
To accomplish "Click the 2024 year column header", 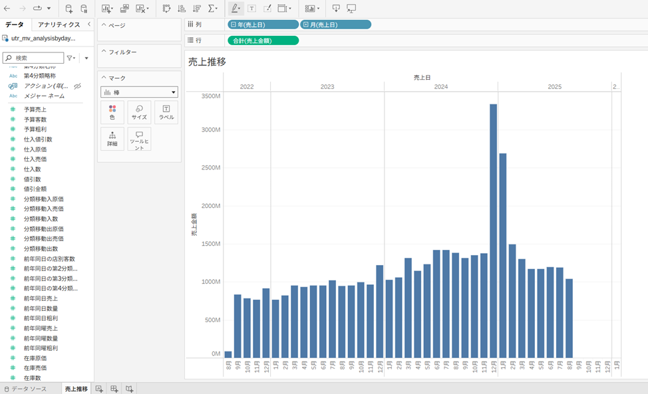I will pyautogui.click(x=441, y=86).
